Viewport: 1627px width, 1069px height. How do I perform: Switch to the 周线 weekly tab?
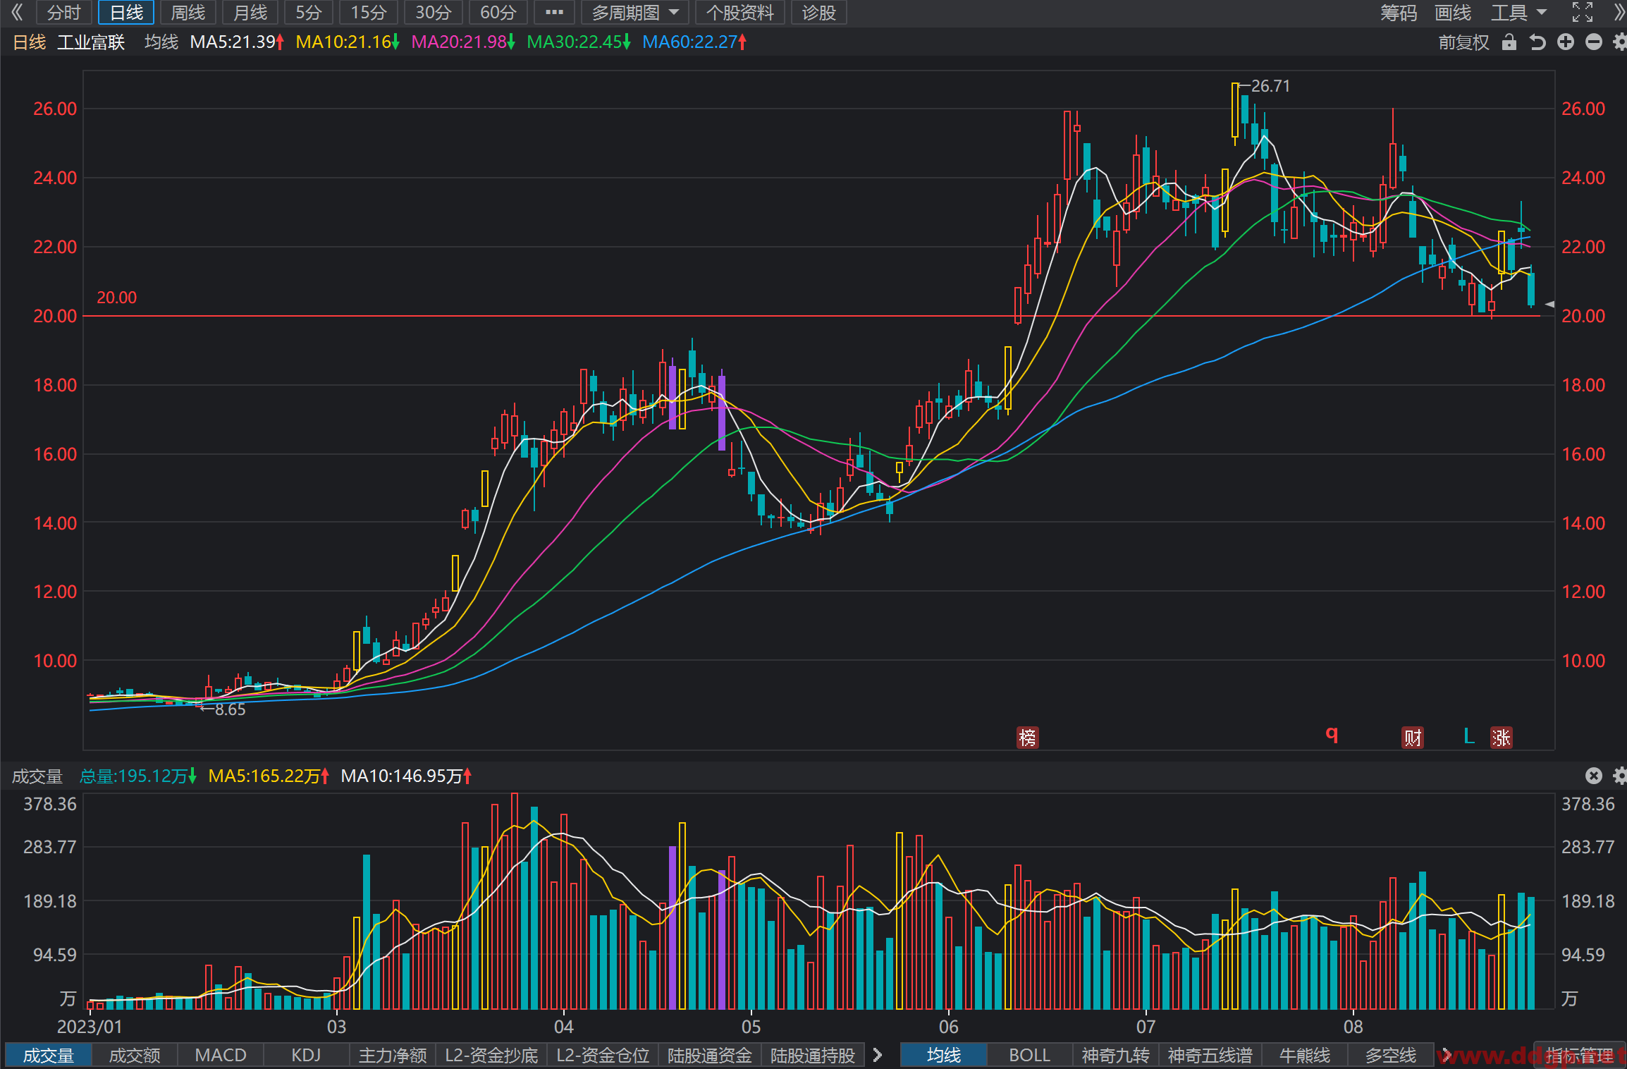[188, 13]
